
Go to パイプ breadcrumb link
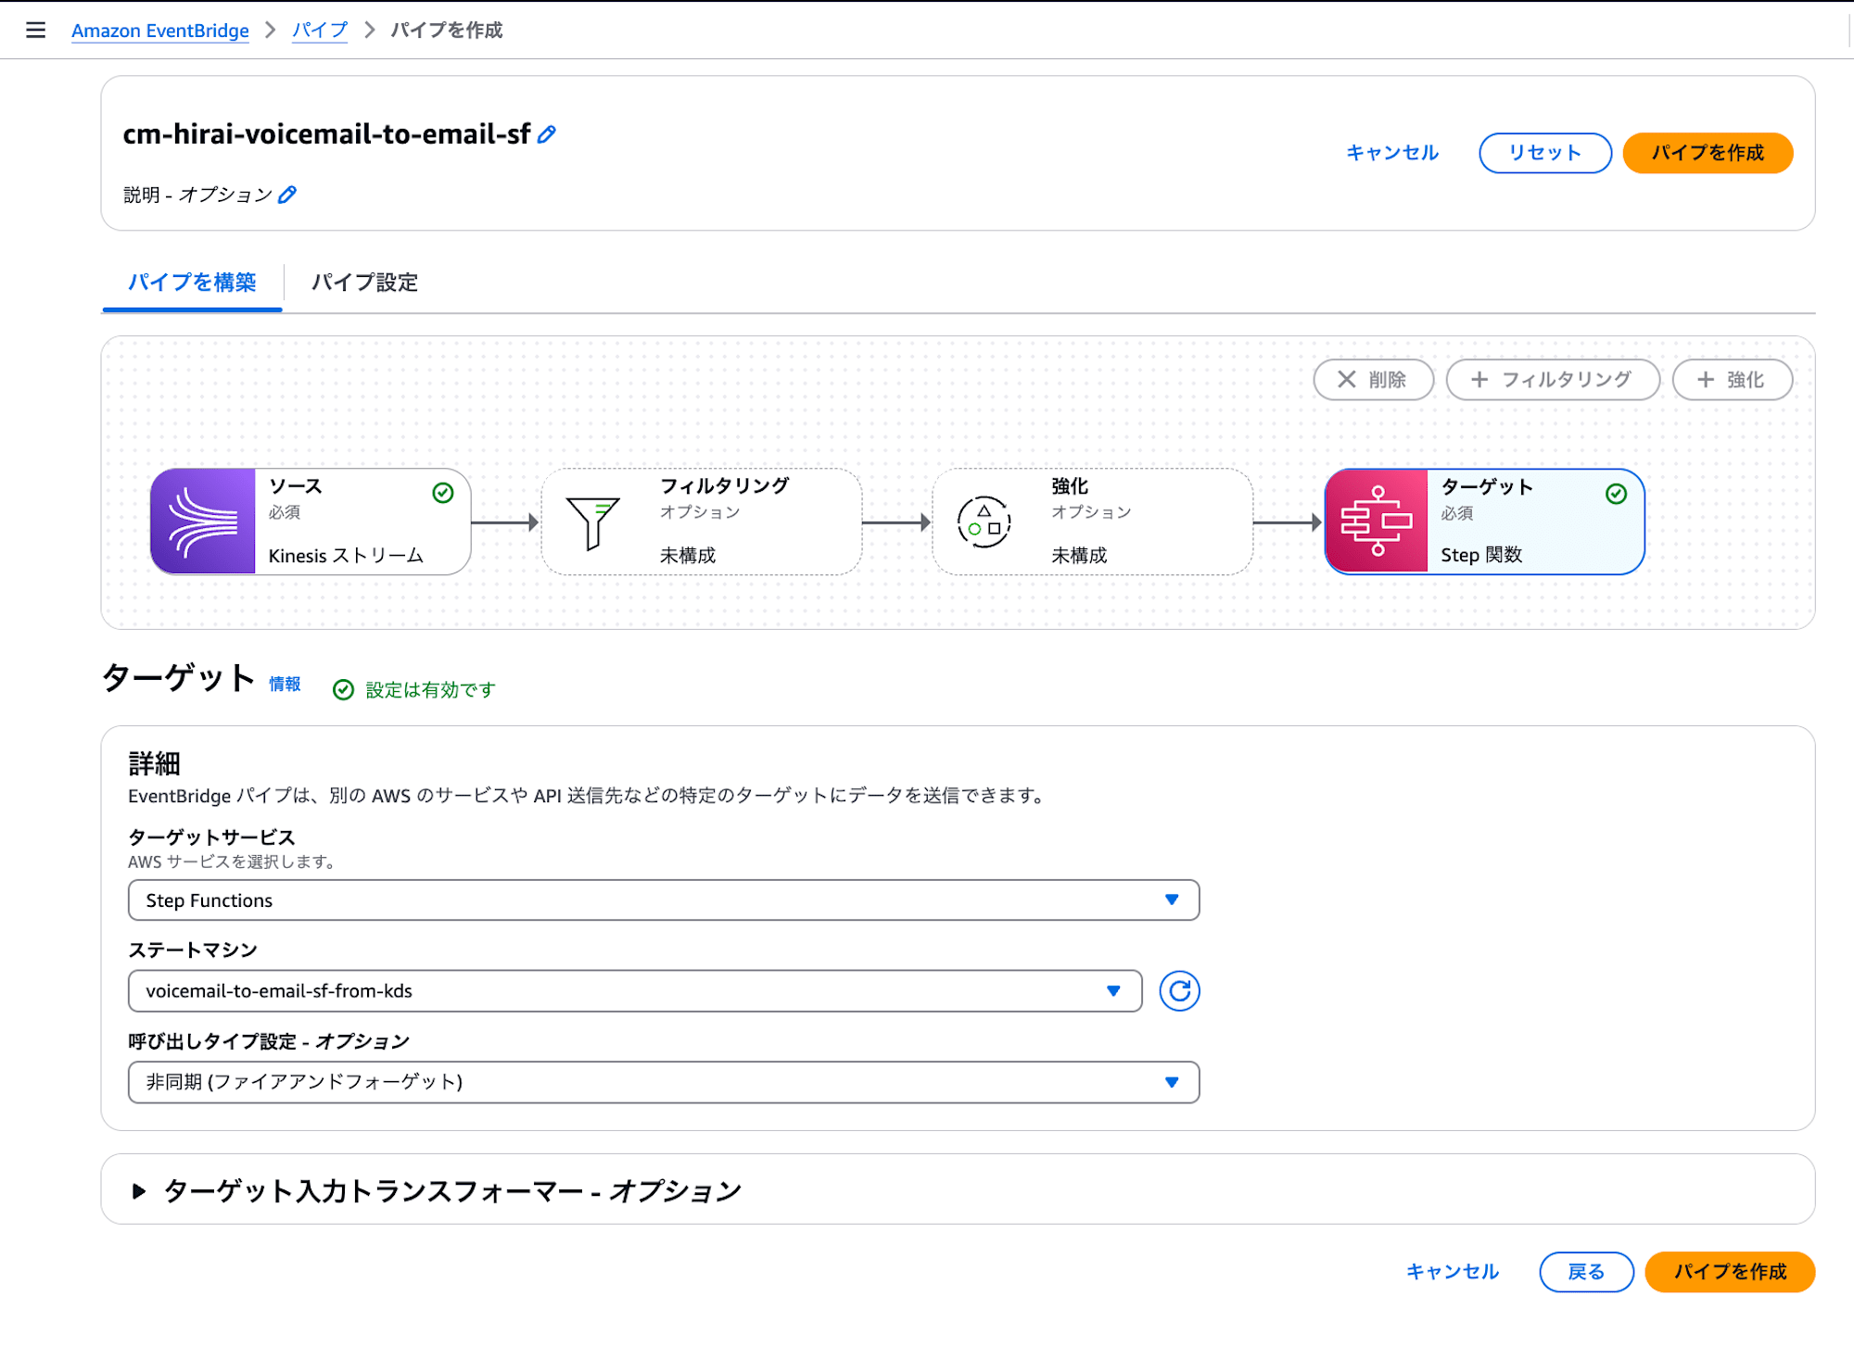tap(320, 31)
